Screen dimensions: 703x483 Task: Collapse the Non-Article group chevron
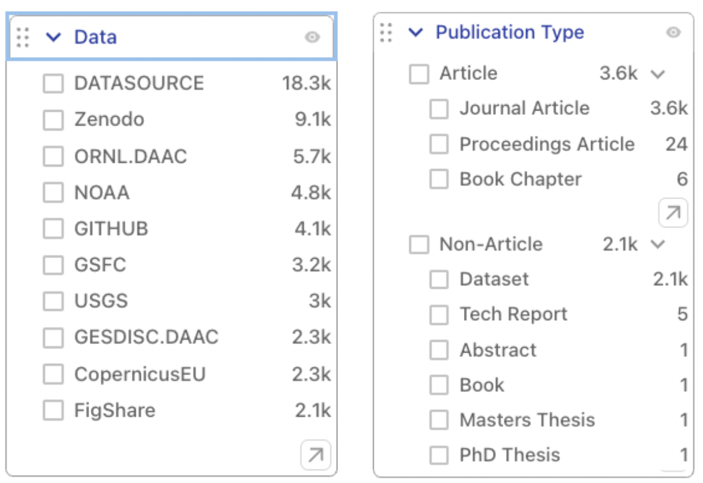(x=658, y=245)
